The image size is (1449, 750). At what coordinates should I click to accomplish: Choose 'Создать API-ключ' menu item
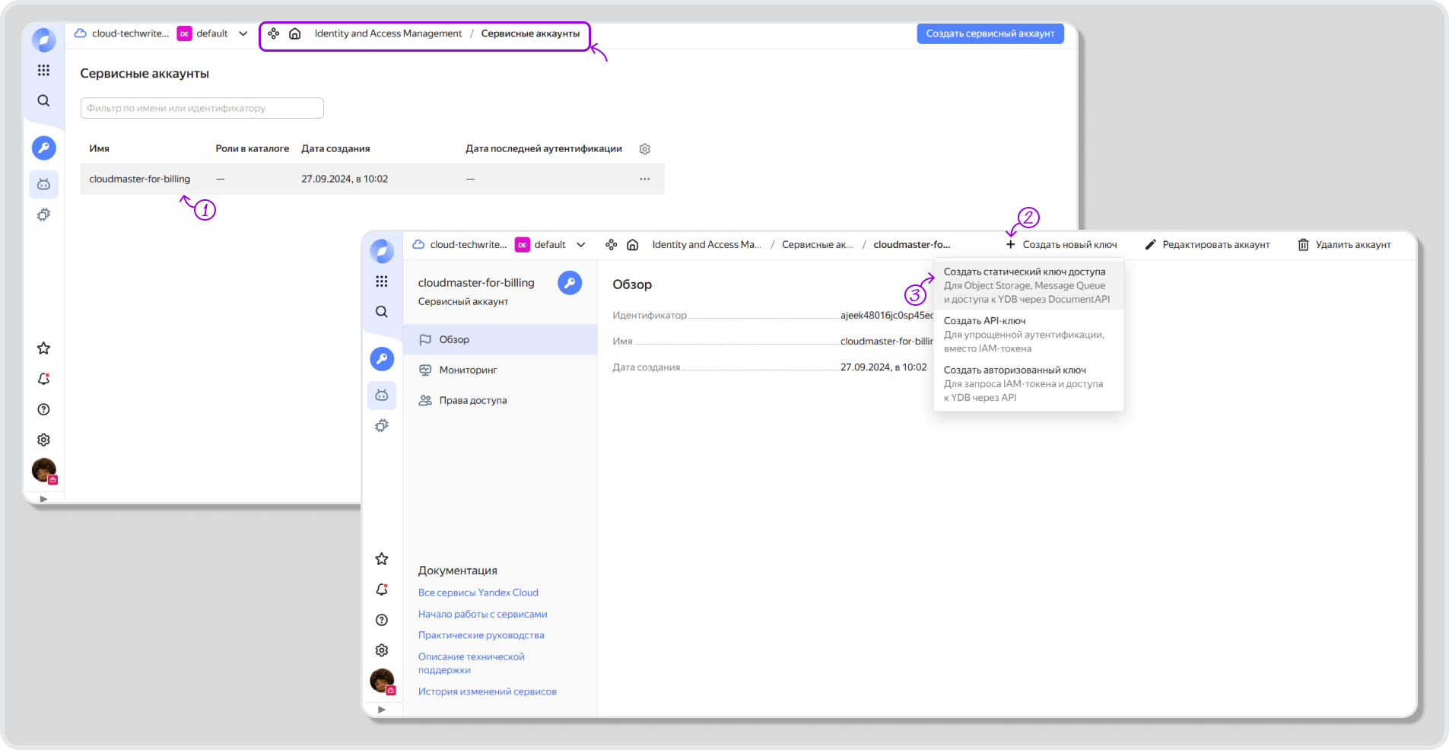(x=984, y=321)
